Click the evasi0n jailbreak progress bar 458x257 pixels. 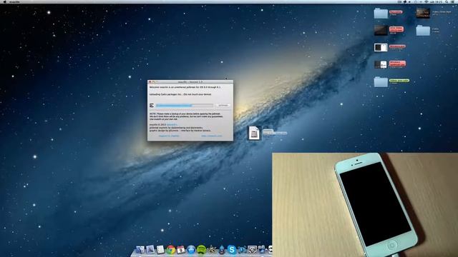coord(185,105)
